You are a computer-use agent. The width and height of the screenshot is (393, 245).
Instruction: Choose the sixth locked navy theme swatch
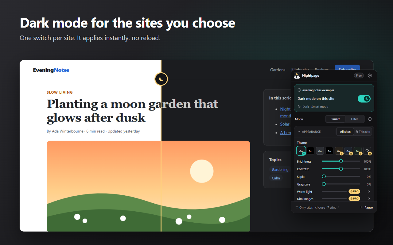pyautogui.click(x=348, y=151)
